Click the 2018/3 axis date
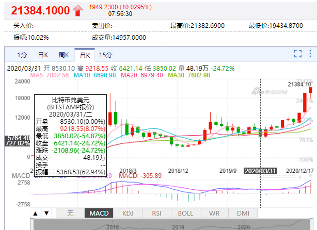 point(128,171)
